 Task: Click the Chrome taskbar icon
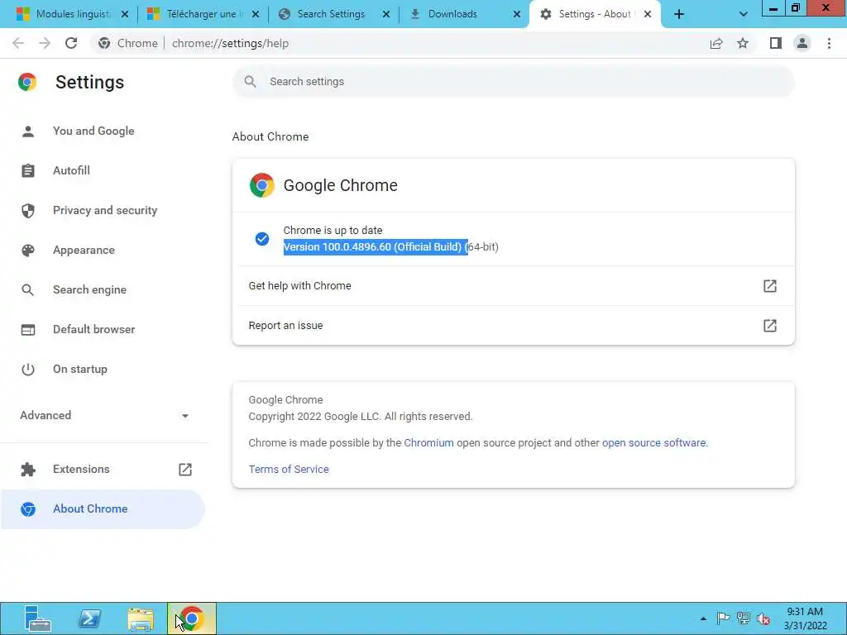[x=192, y=618]
